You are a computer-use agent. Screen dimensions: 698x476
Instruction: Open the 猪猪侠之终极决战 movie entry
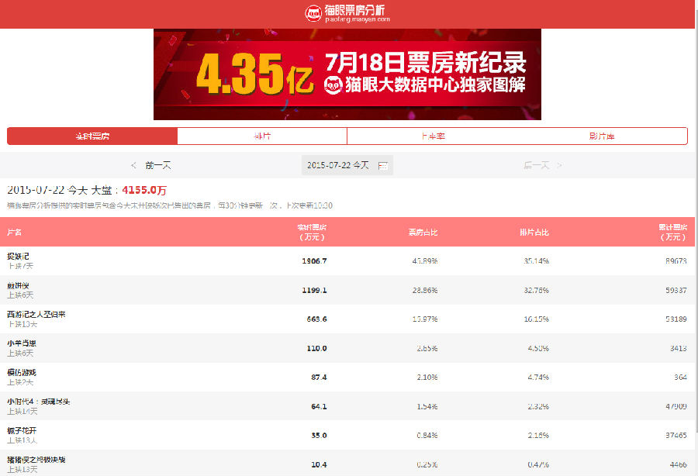36,460
